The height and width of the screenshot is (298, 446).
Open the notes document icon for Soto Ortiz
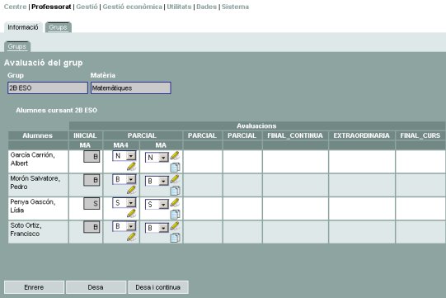(x=175, y=238)
